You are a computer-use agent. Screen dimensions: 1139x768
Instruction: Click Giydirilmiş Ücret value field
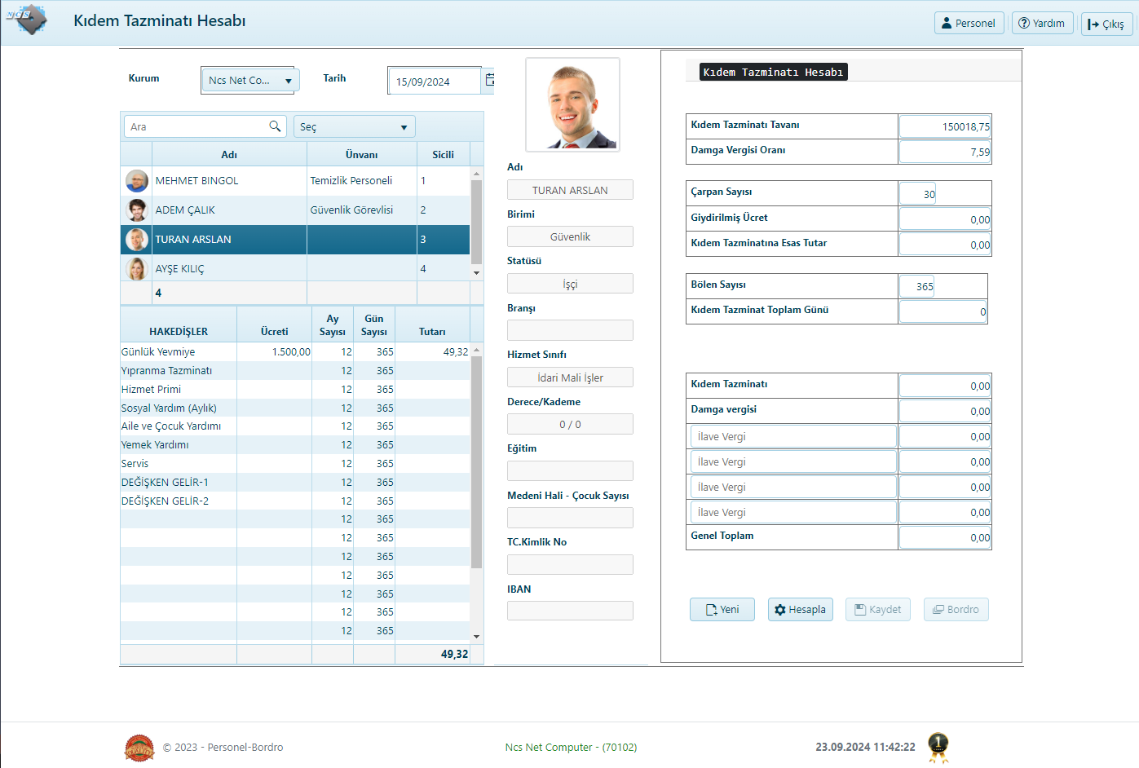[945, 219]
